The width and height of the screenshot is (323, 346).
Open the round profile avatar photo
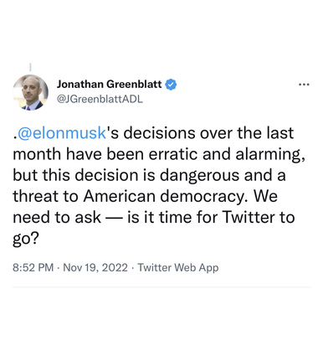tap(30, 92)
